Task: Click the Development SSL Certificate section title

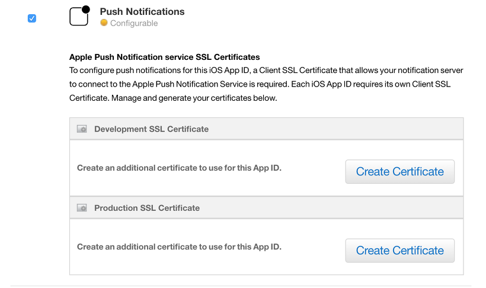Action: click(151, 129)
